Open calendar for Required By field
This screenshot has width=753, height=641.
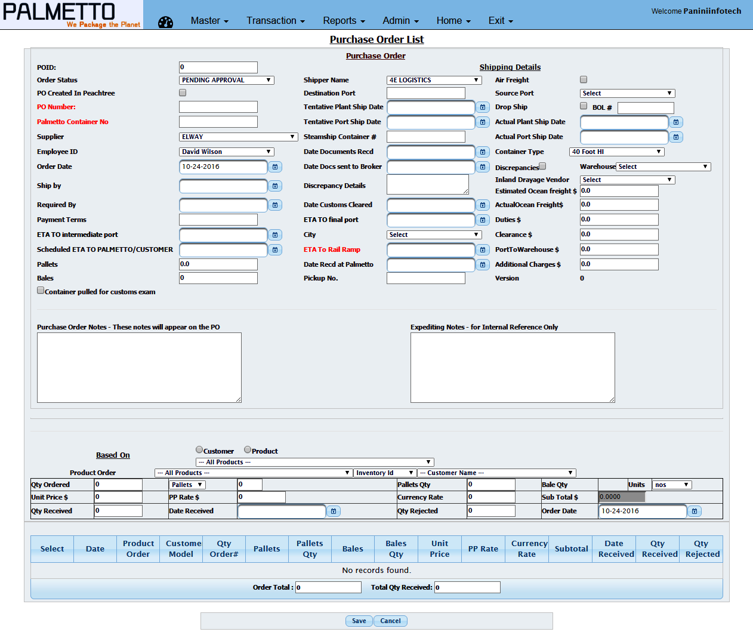coord(275,205)
